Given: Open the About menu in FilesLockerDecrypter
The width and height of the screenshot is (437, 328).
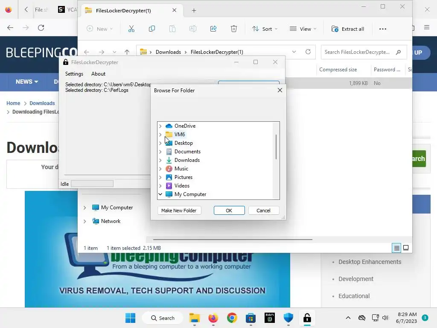Looking at the screenshot, I should (99, 74).
